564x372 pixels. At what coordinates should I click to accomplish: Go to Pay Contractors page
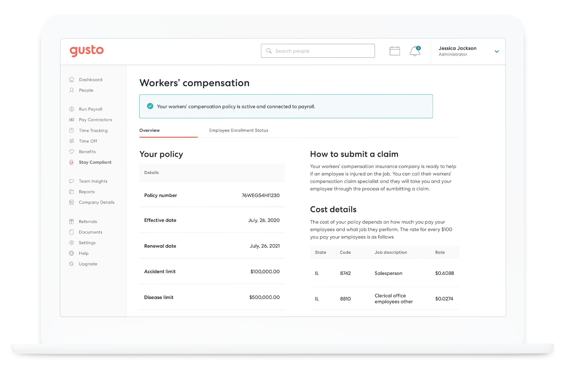click(x=95, y=120)
